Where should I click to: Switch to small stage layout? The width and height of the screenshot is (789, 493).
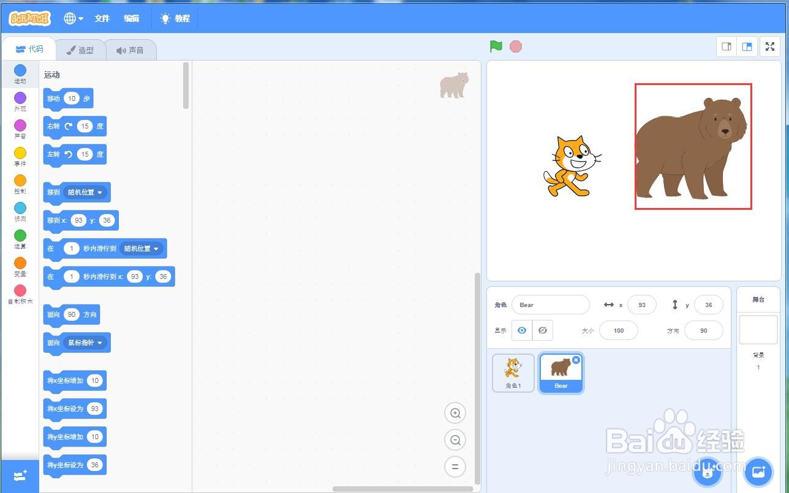(727, 46)
